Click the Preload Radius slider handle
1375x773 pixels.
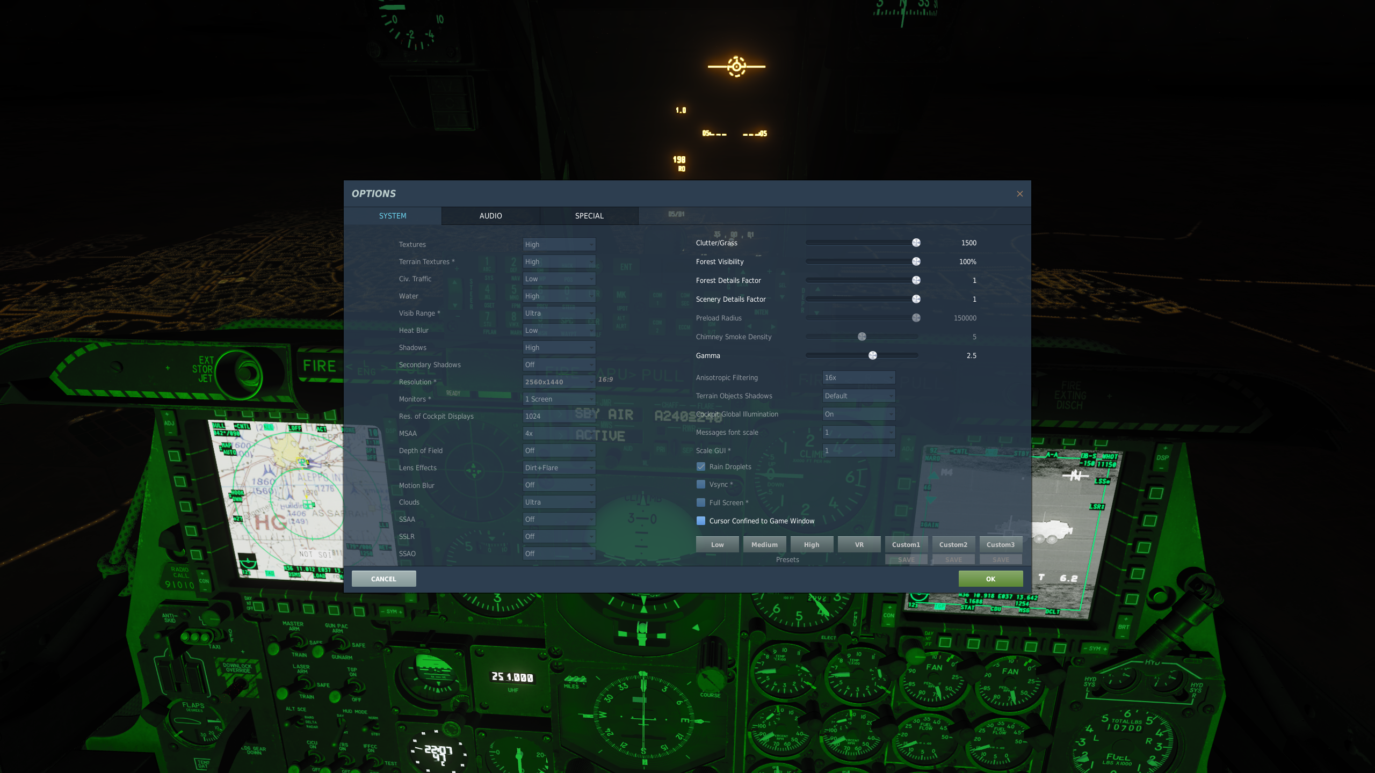(x=916, y=318)
